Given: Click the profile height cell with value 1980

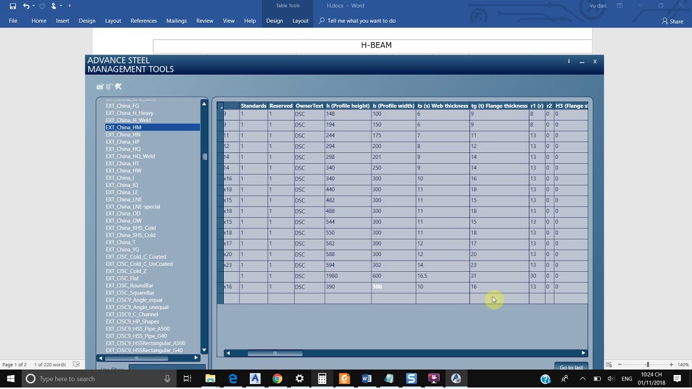Looking at the screenshot, I should click(348, 276).
